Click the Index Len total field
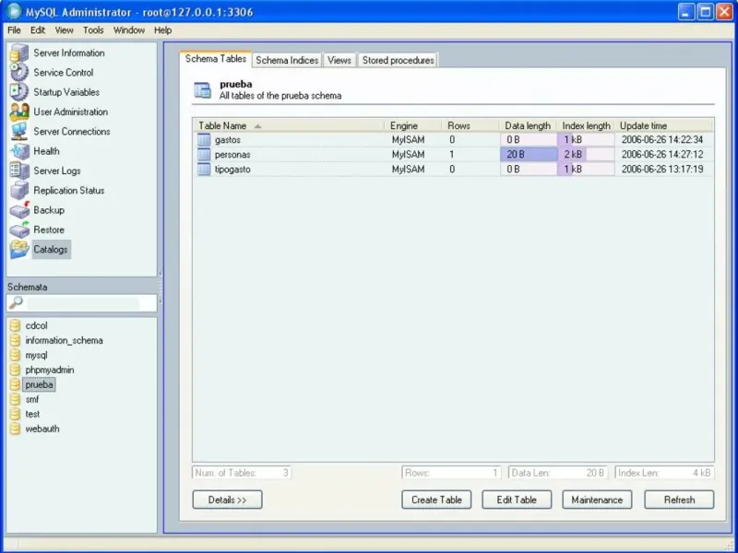 point(664,473)
